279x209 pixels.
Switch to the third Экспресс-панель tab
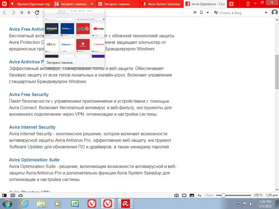click(118, 4)
